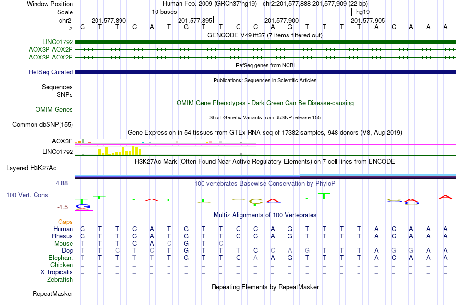Click the SNPs track label
This screenshot has height=305, width=456.
65,94
